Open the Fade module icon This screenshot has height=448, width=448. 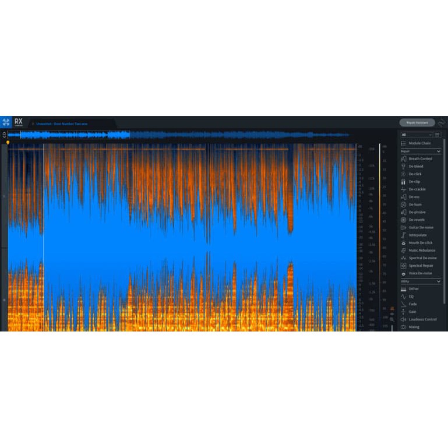pyautogui.click(x=403, y=304)
